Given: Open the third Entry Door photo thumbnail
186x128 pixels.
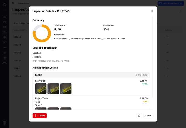Looking at the screenshot, I should click(x=66, y=89).
